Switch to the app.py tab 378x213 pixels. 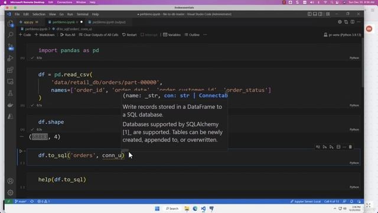click(x=28, y=22)
